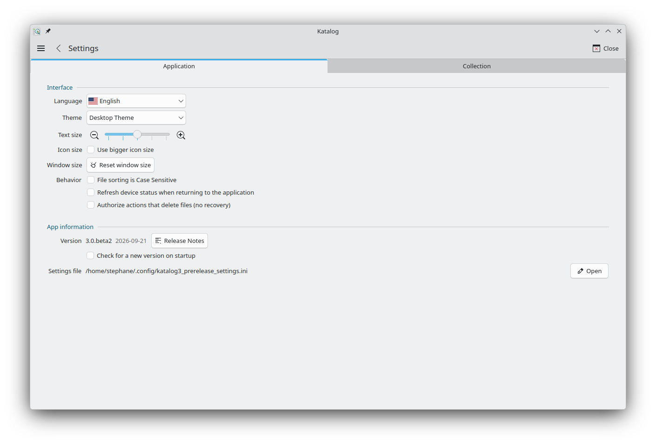Screen dimensions: 656x445
Task: Click Open for the settings file
Action: [x=589, y=271]
